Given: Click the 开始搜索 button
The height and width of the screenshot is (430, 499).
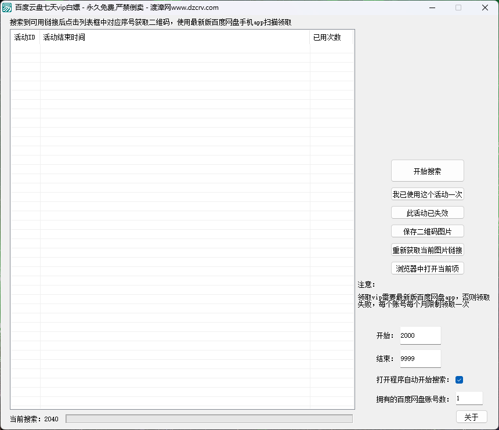Looking at the screenshot, I should click(428, 171).
